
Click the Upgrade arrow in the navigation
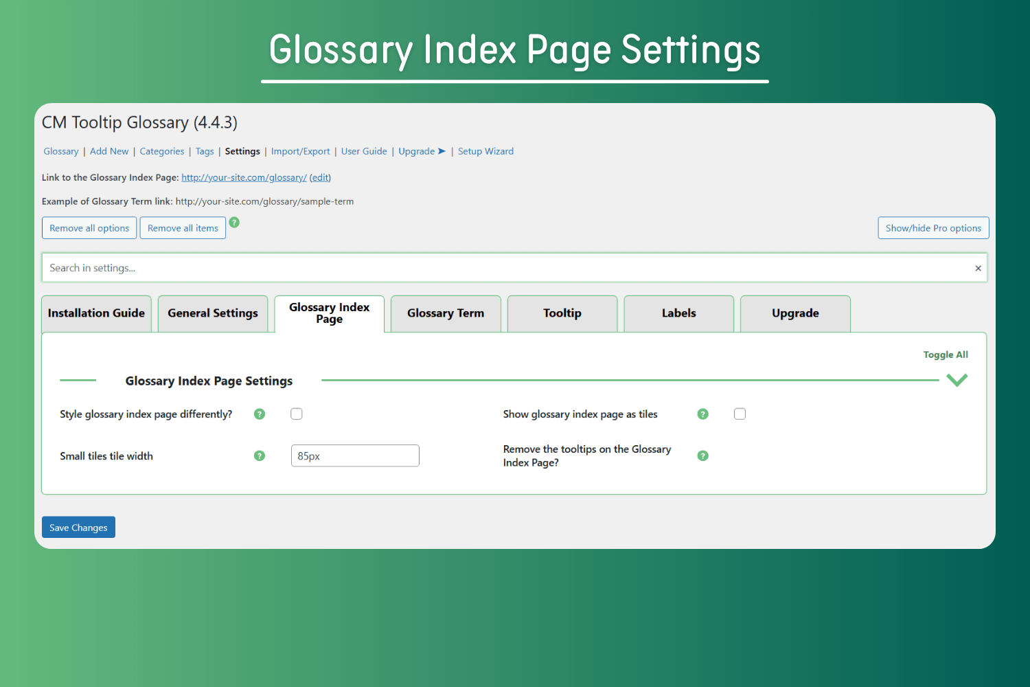pos(442,151)
